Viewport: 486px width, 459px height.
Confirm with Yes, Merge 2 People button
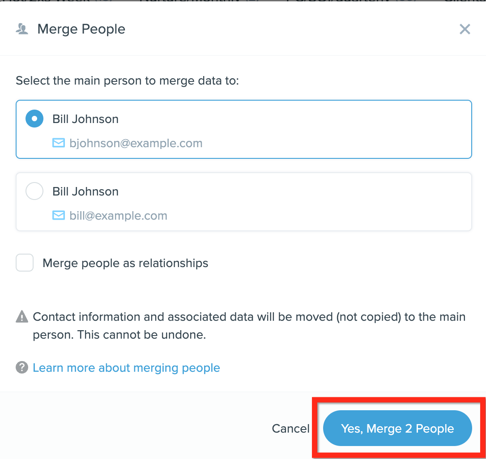[397, 428]
